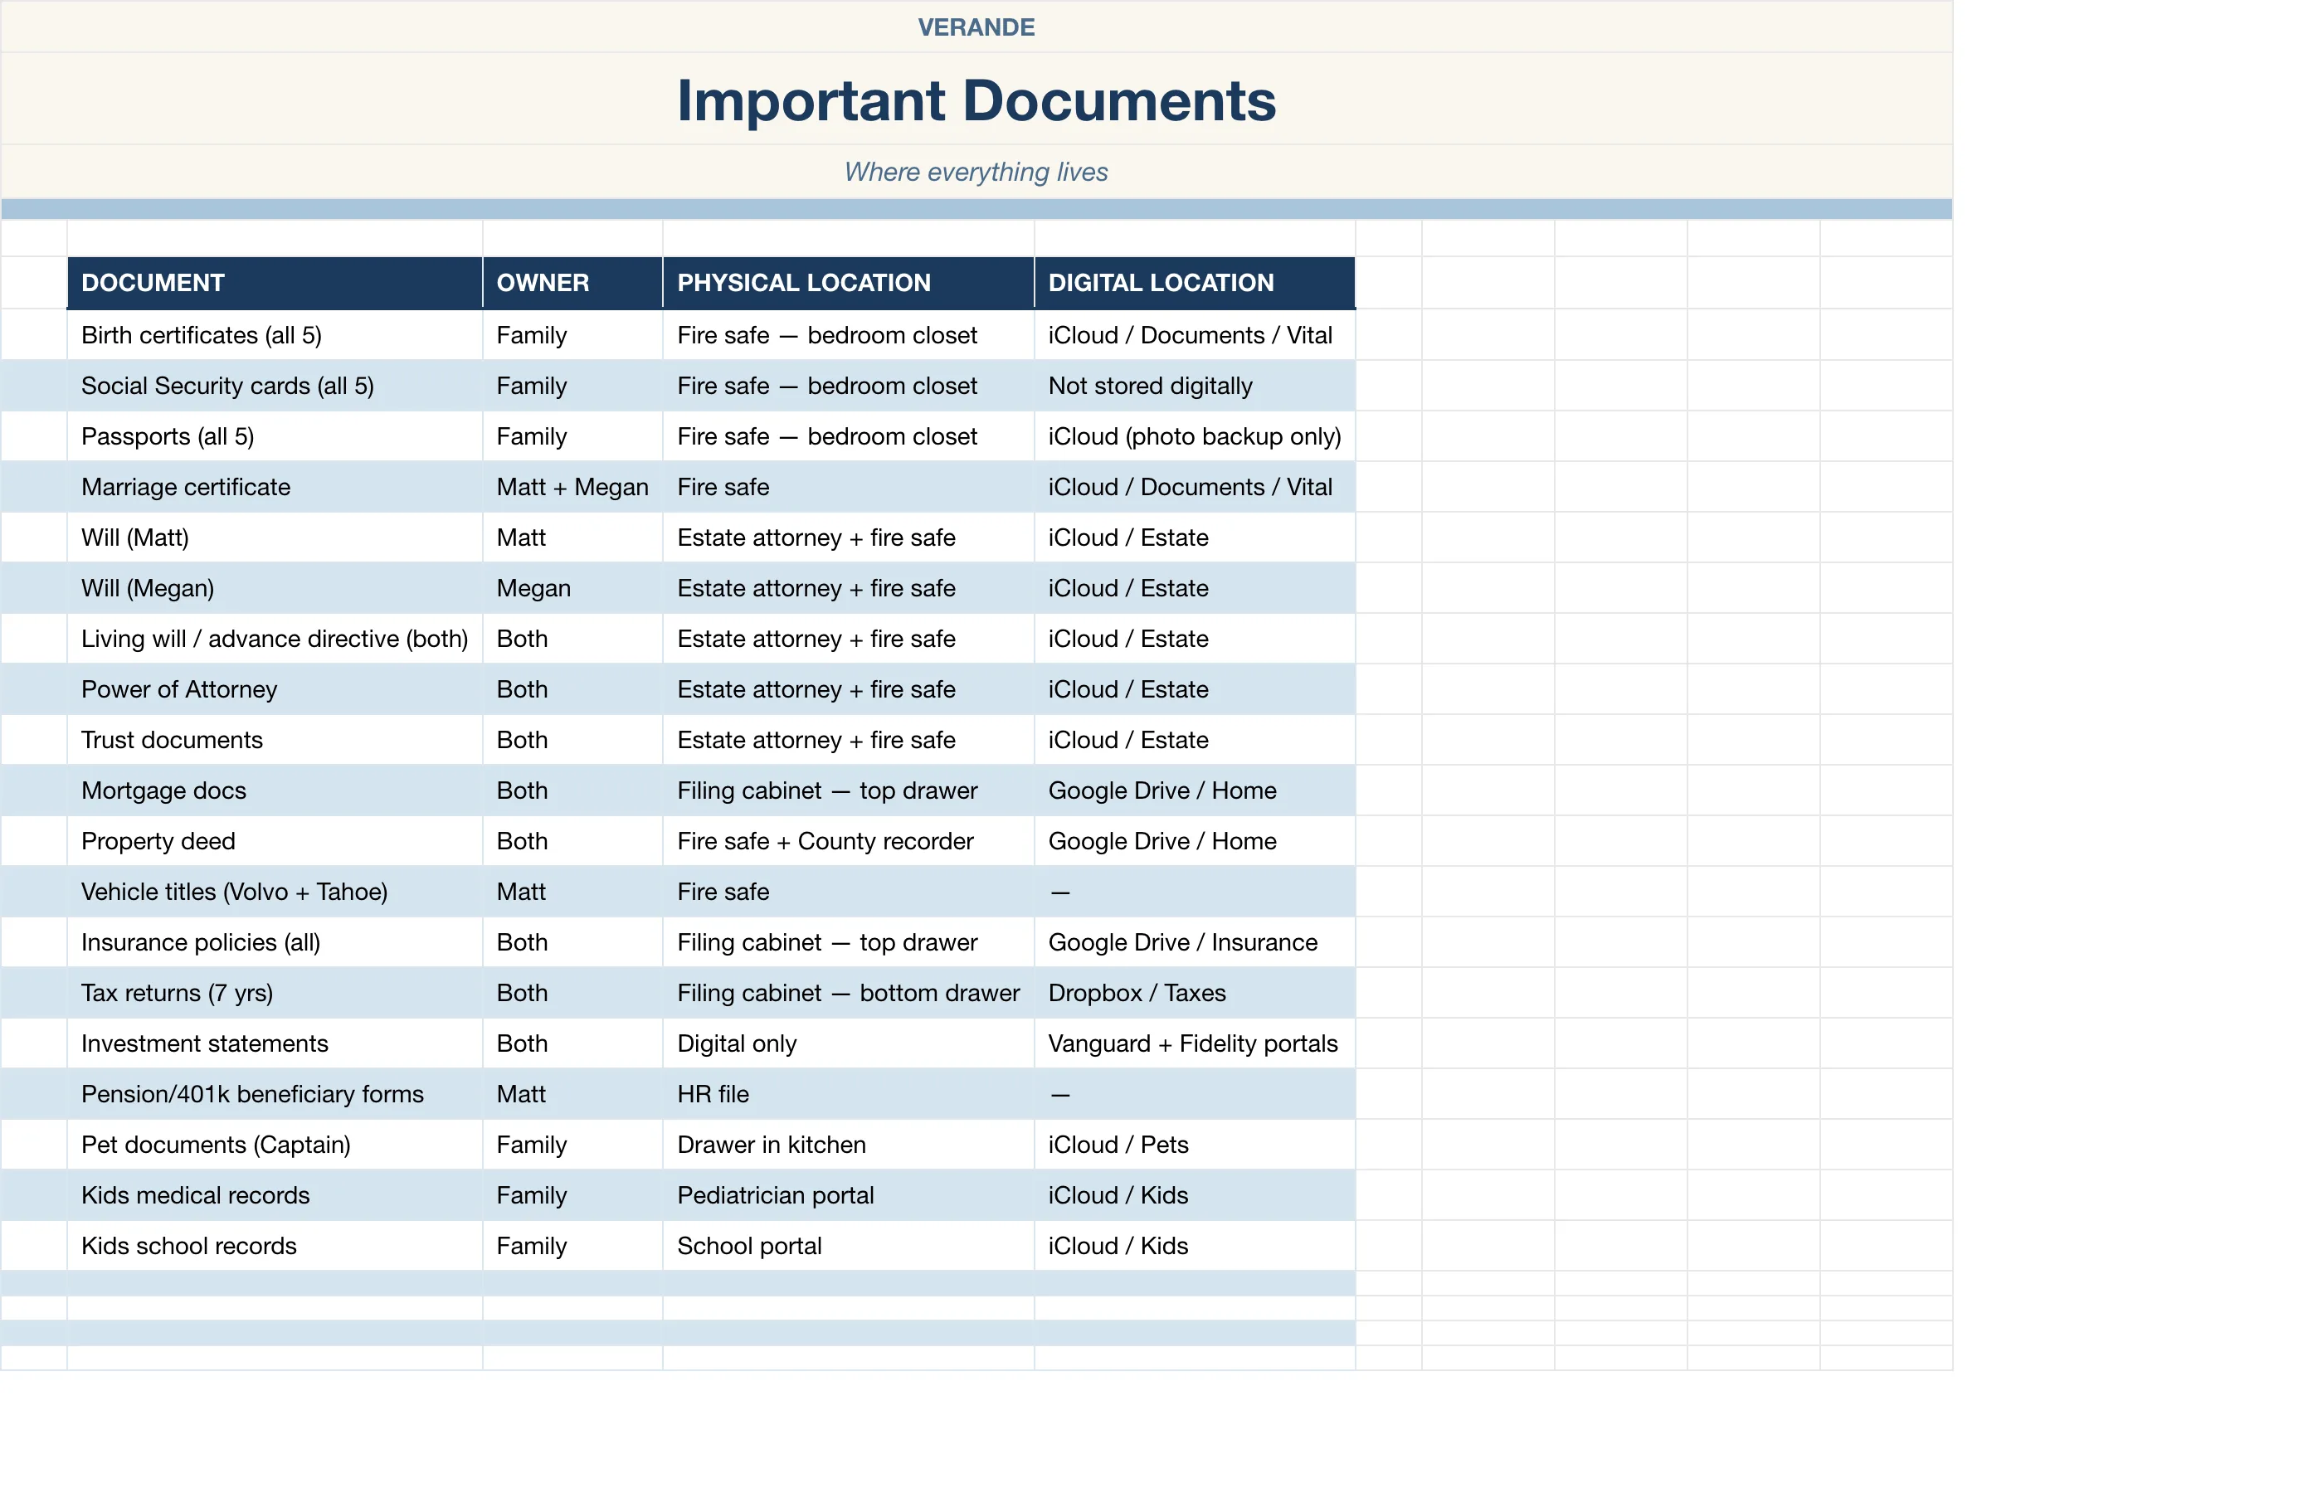Viewport: 2323px width, 1493px height.
Task: Select the 'Not stored digitally' cell
Action: pyautogui.click(x=1195, y=386)
